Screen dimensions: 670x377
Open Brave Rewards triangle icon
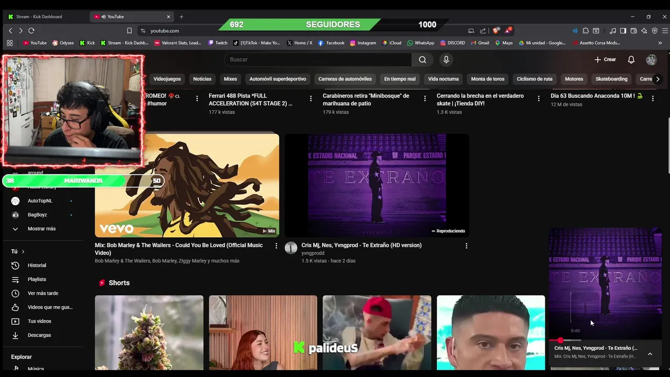coord(508,31)
